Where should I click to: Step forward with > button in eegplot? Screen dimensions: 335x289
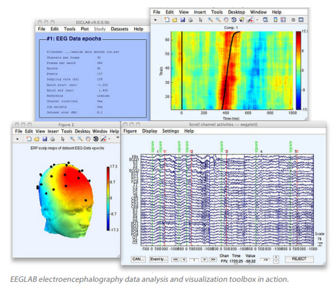[204, 259]
